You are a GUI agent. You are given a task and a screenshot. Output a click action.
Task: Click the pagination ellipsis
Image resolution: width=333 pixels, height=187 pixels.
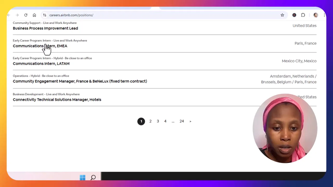coord(173,121)
